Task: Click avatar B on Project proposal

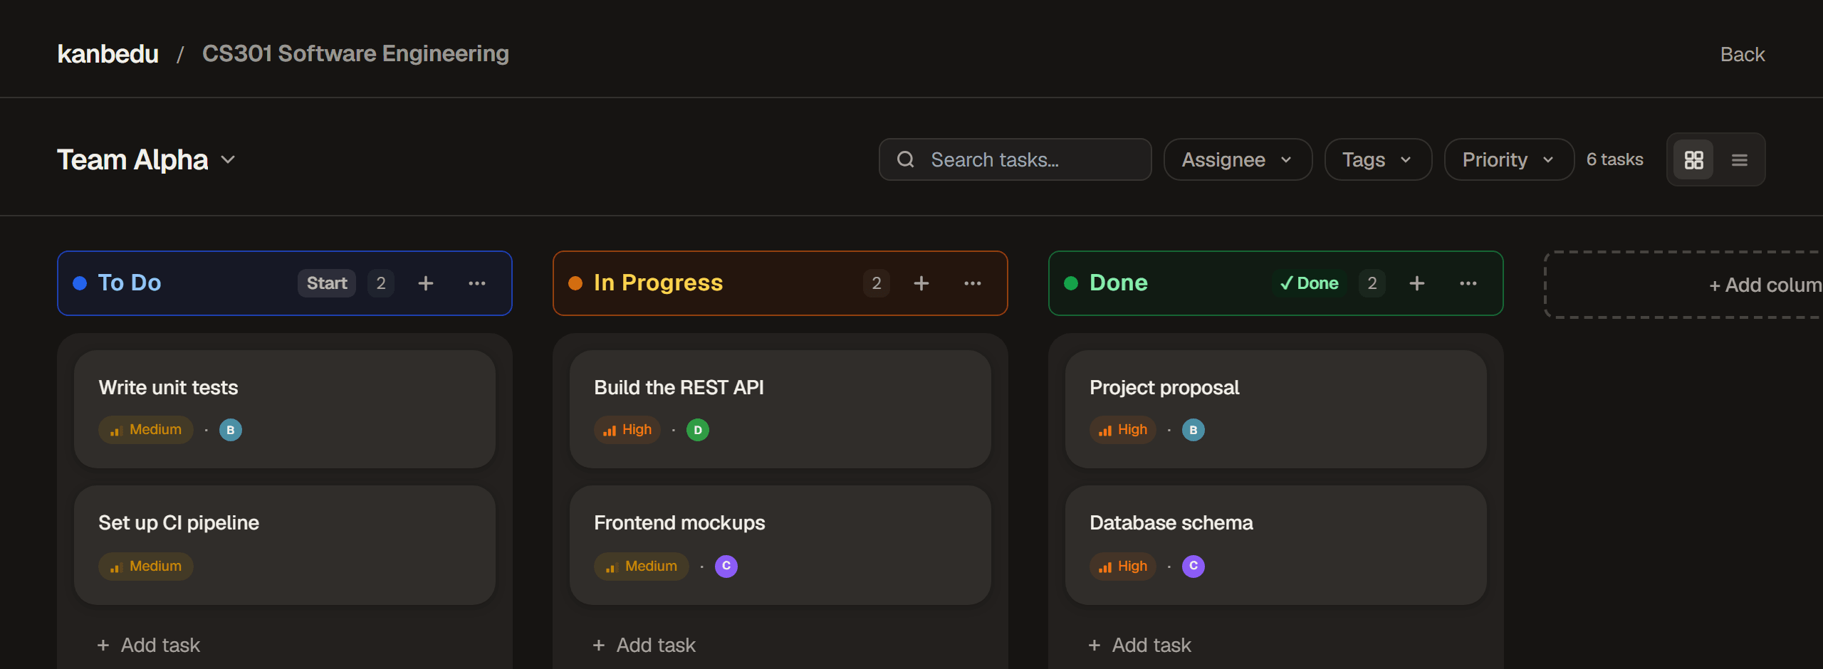Action: click(1193, 430)
